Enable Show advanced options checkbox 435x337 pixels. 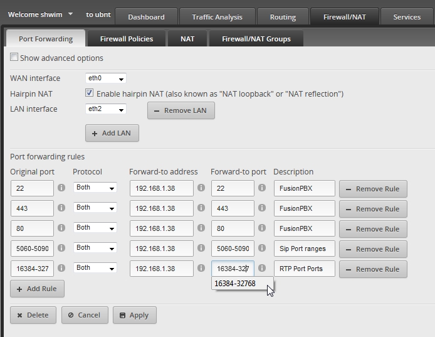14,58
